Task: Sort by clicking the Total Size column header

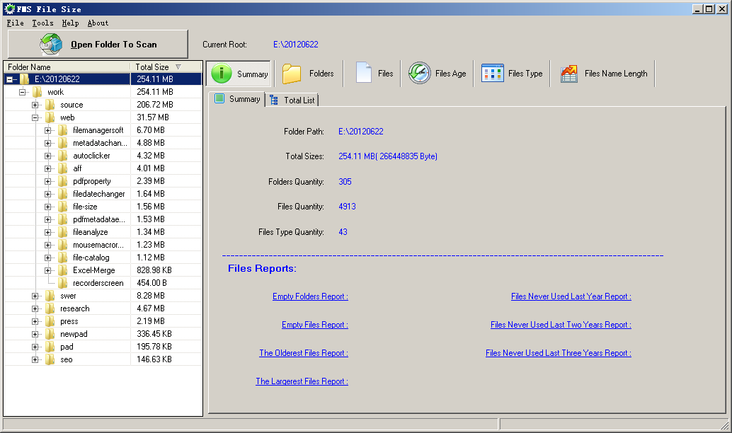Action: coord(151,67)
